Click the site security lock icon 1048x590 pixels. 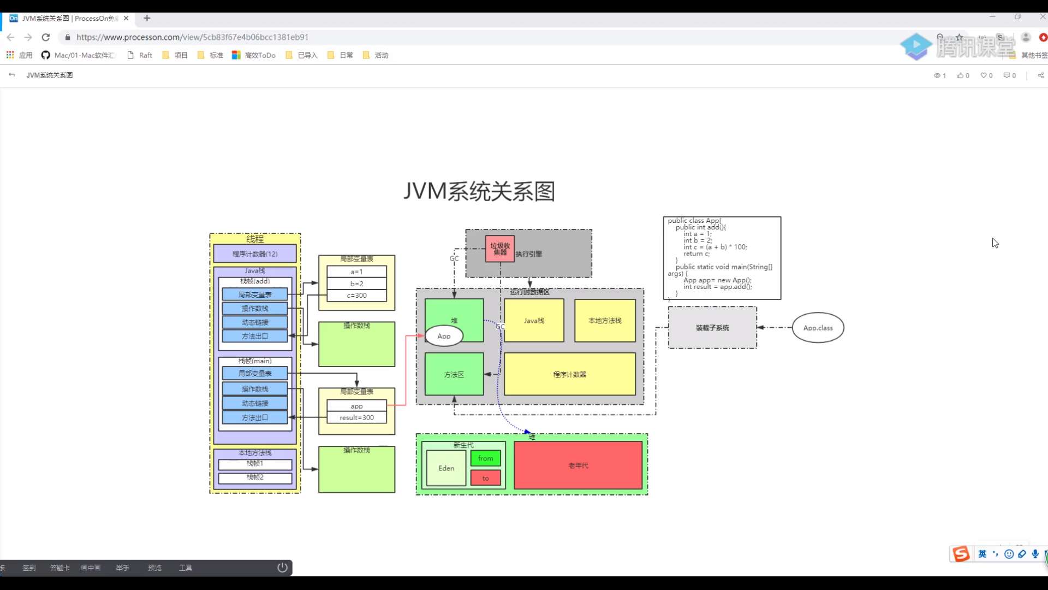(x=68, y=37)
